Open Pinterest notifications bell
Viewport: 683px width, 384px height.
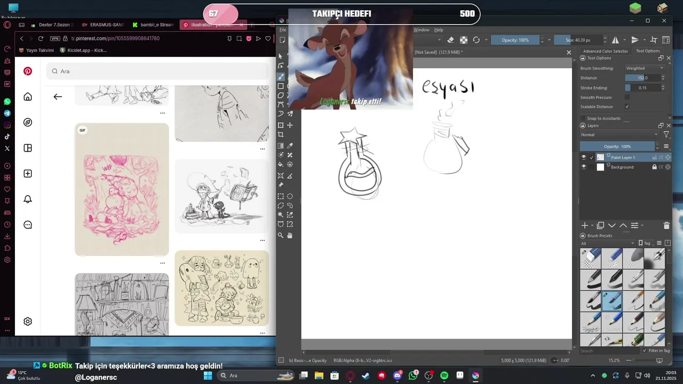click(x=28, y=199)
